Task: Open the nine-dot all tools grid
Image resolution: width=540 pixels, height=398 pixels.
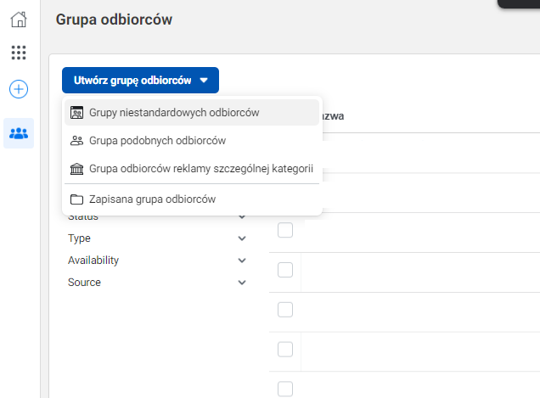Action: [x=19, y=53]
